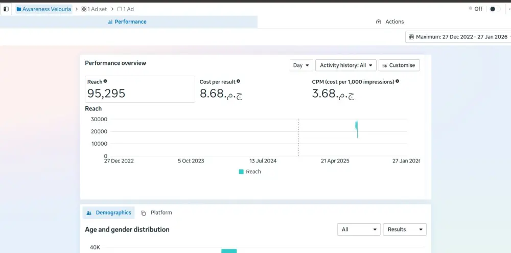Click the Customise button
This screenshot has width=511, height=253.
pyautogui.click(x=399, y=65)
